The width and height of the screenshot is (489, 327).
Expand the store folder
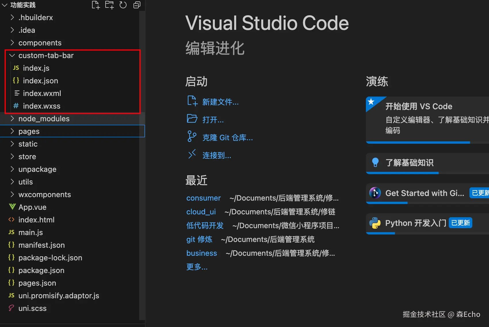pyautogui.click(x=12, y=156)
